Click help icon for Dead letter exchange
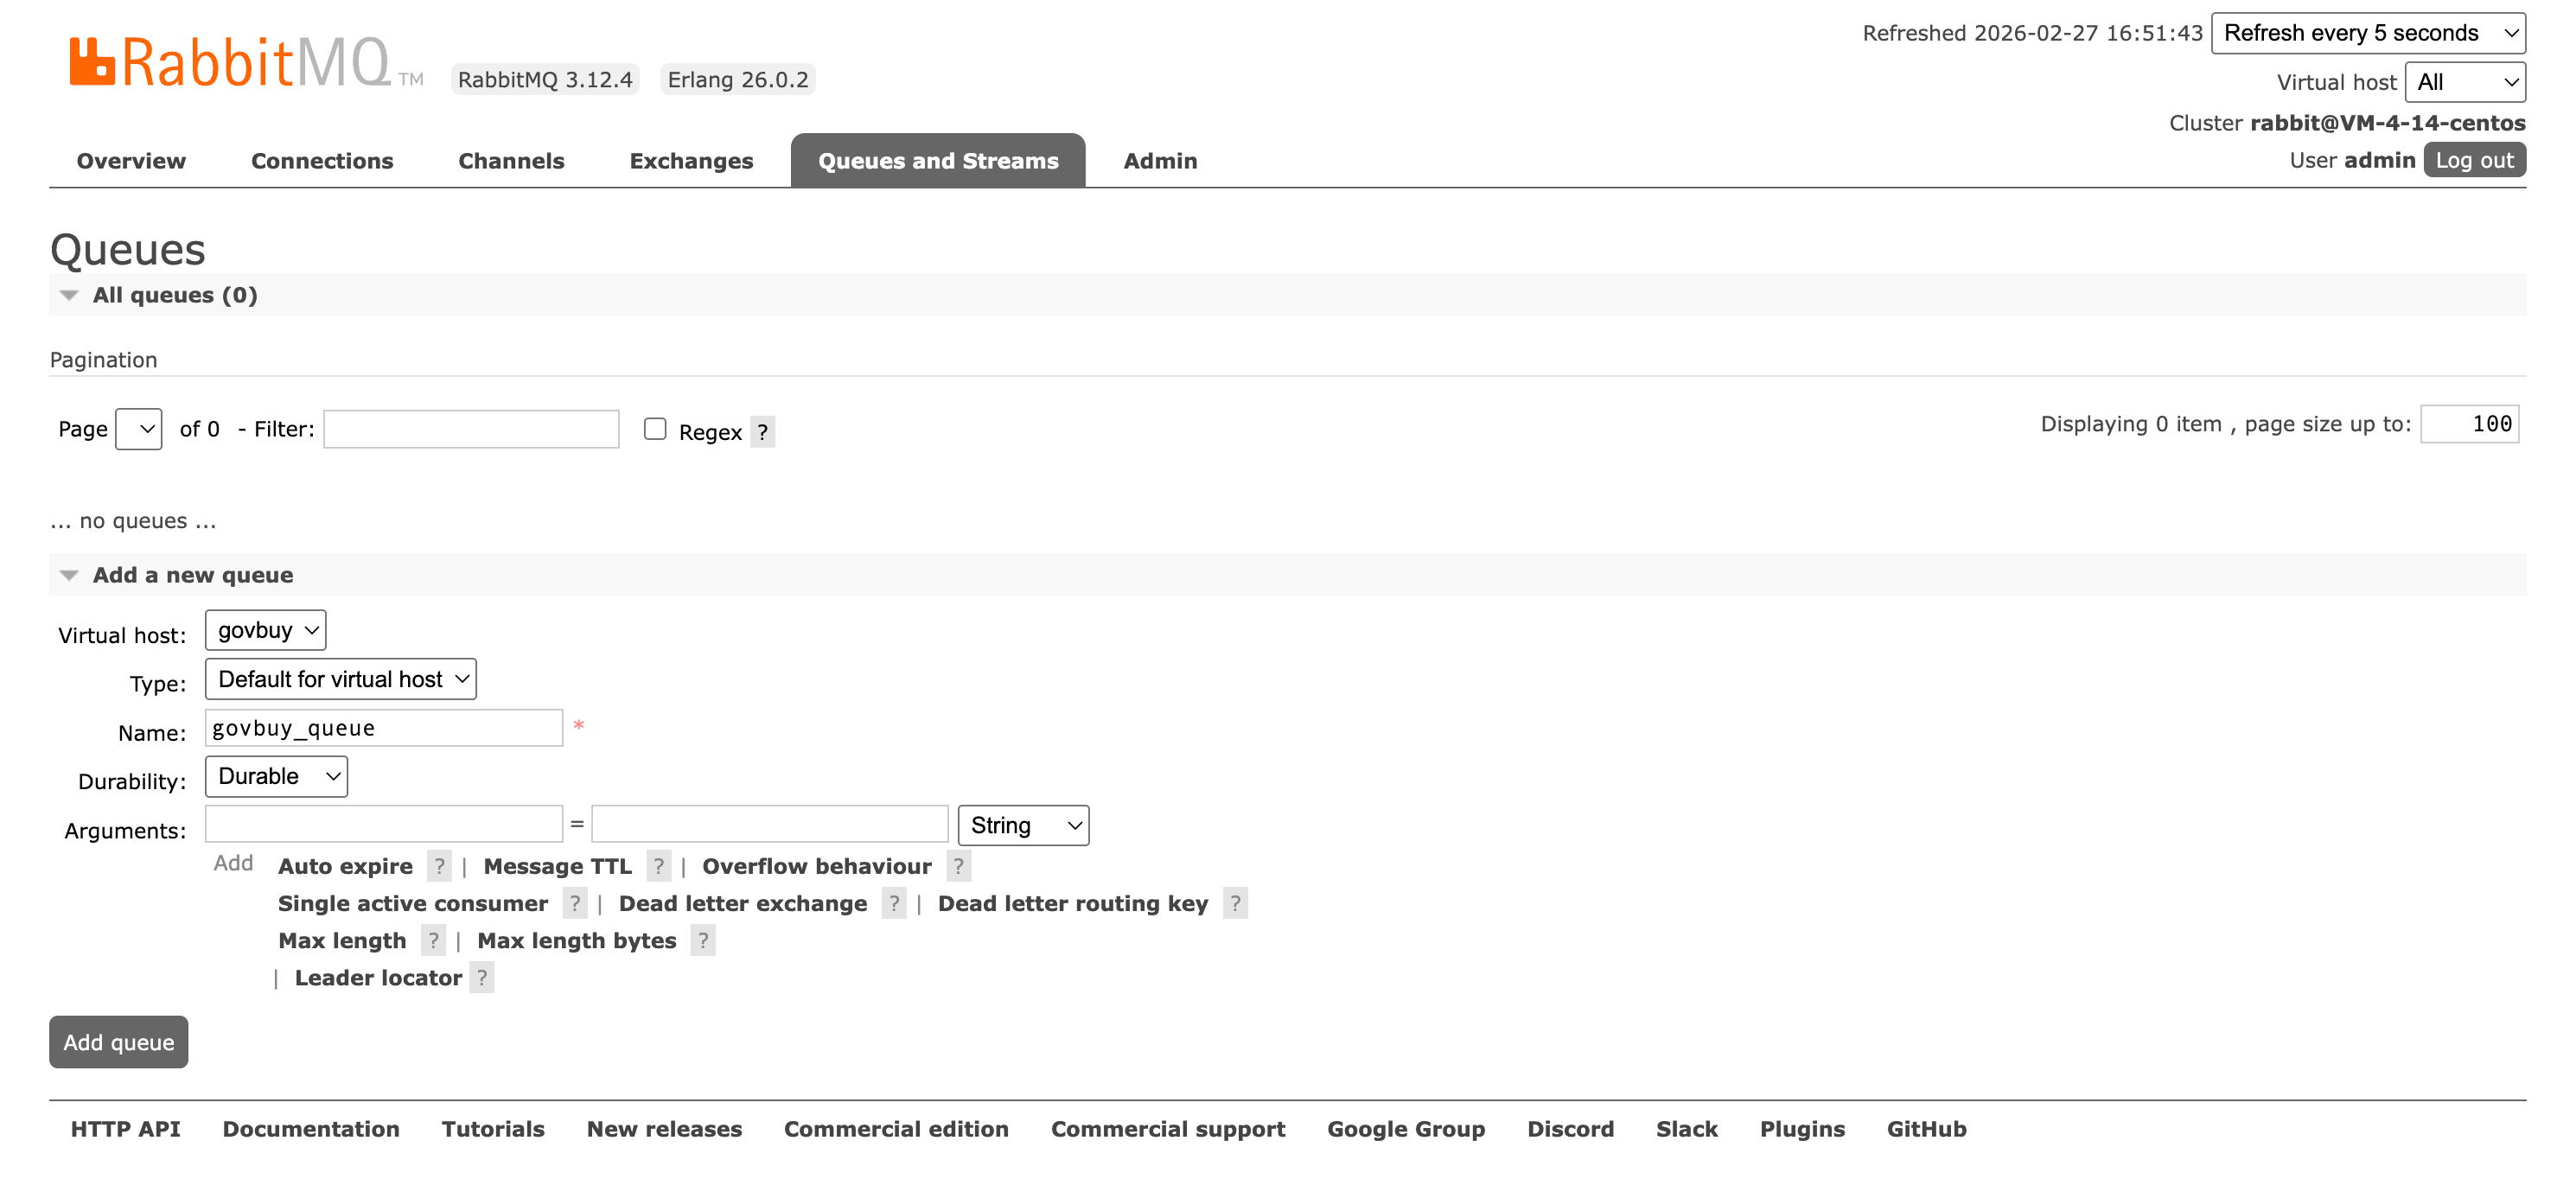 click(x=894, y=903)
